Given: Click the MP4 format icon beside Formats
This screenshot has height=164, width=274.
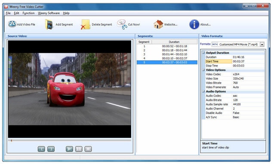Looking at the screenshot, I should (x=215, y=44).
